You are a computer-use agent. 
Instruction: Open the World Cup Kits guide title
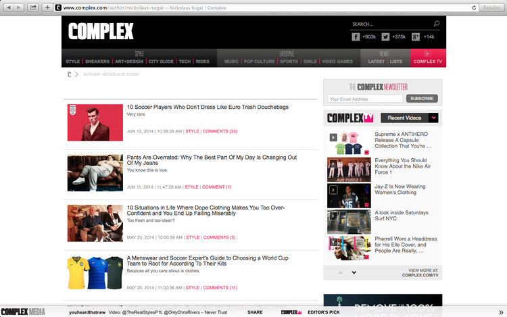208,261
